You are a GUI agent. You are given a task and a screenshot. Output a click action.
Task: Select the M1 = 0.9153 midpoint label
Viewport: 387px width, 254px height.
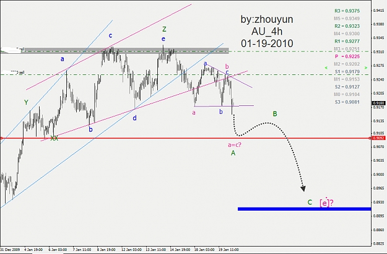coord(347,79)
